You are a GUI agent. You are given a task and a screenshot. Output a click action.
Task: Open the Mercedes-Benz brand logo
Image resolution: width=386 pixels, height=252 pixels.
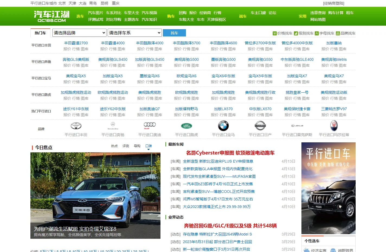113,126
